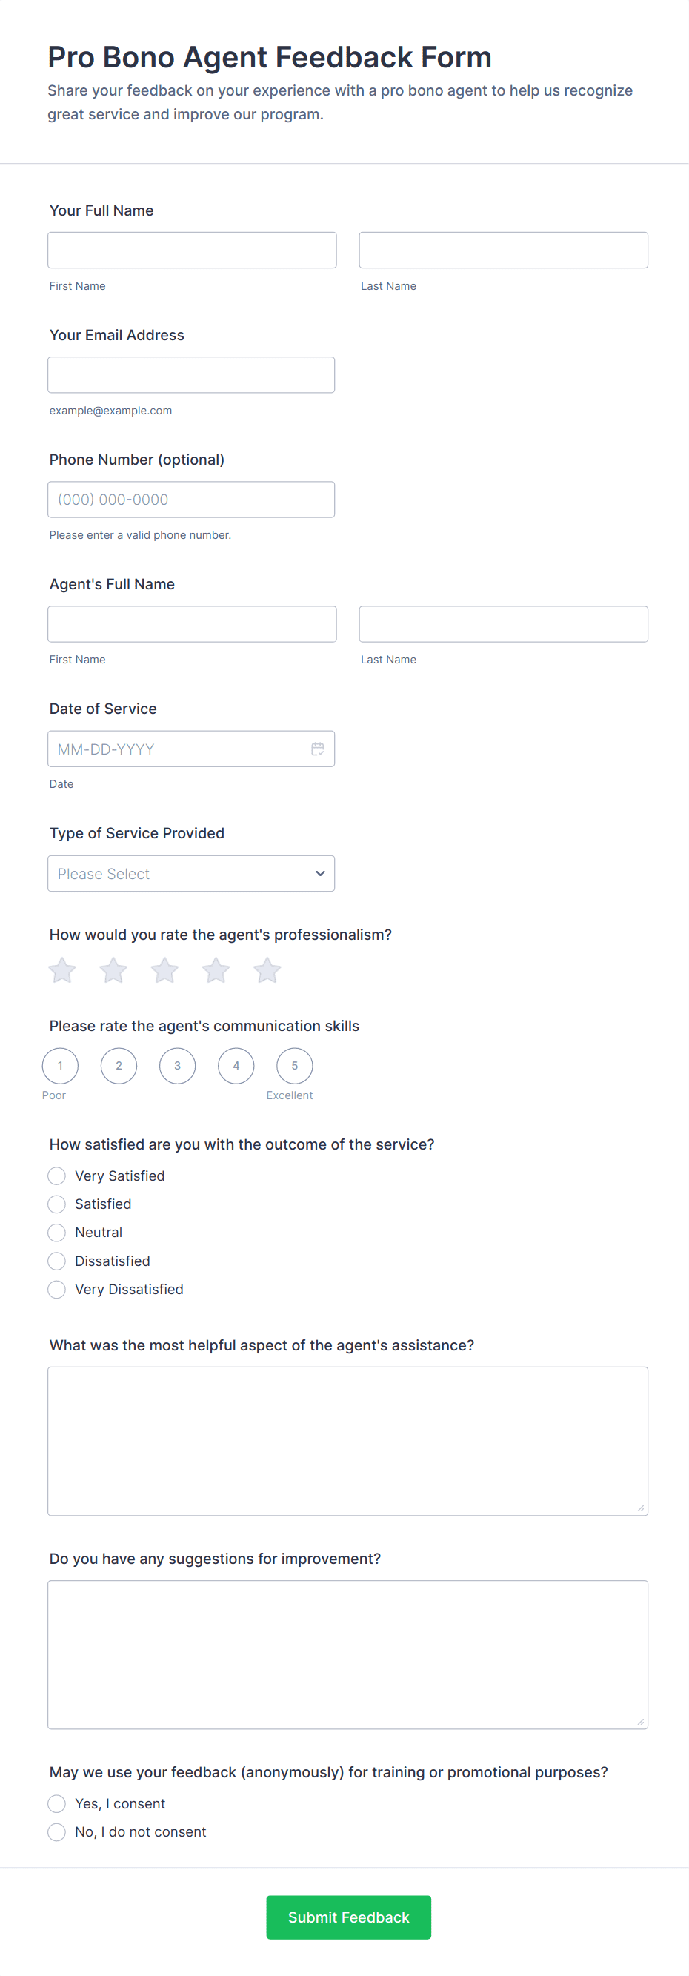The height and width of the screenshot is (1976, 689).
Task: Focus the Phone Number input field
Action: click(191, 500)
